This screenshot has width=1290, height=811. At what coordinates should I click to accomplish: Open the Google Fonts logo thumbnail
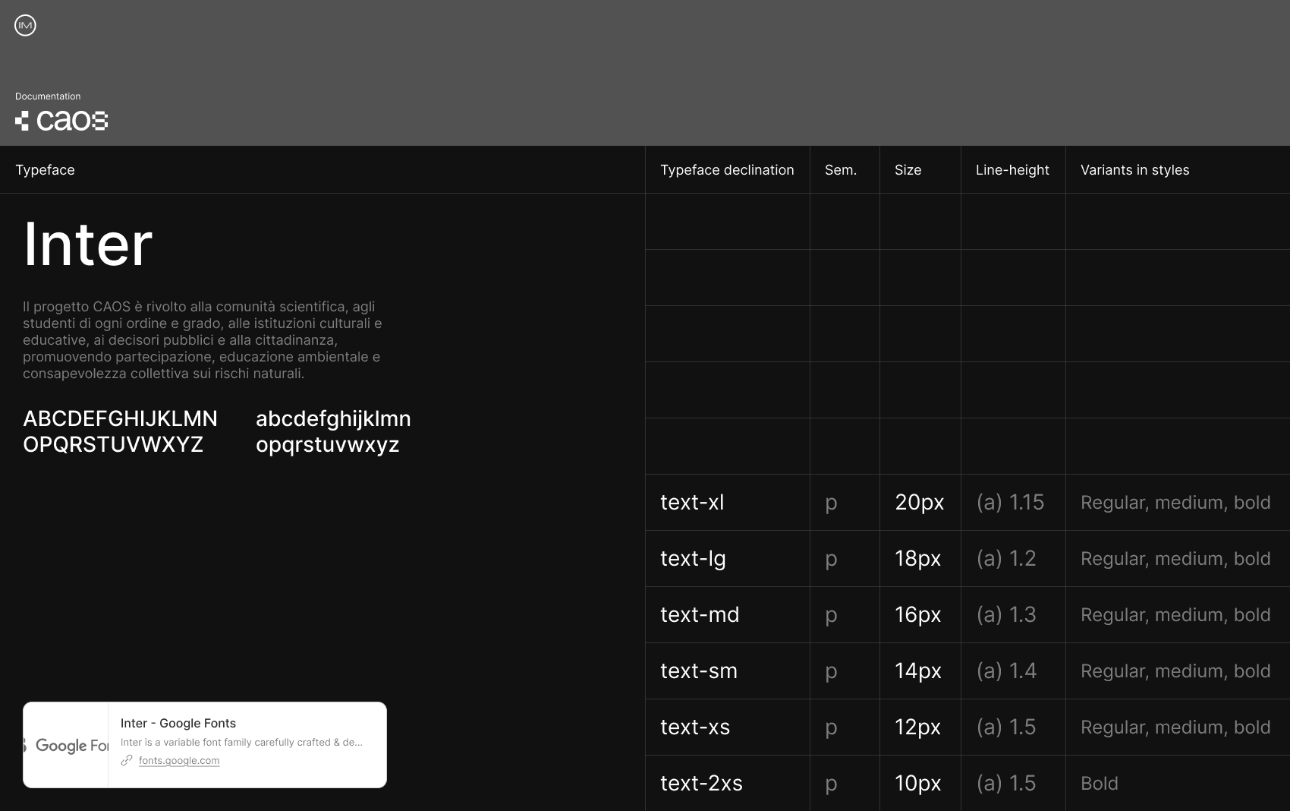point(66,745)
